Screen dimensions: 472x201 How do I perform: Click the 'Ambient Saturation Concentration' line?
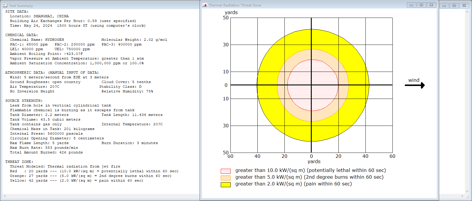[x=77, y=63]
